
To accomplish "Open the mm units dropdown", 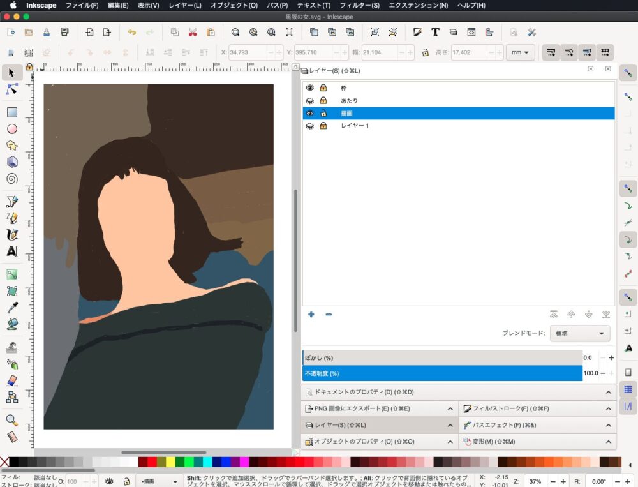I will coord(520,53).
